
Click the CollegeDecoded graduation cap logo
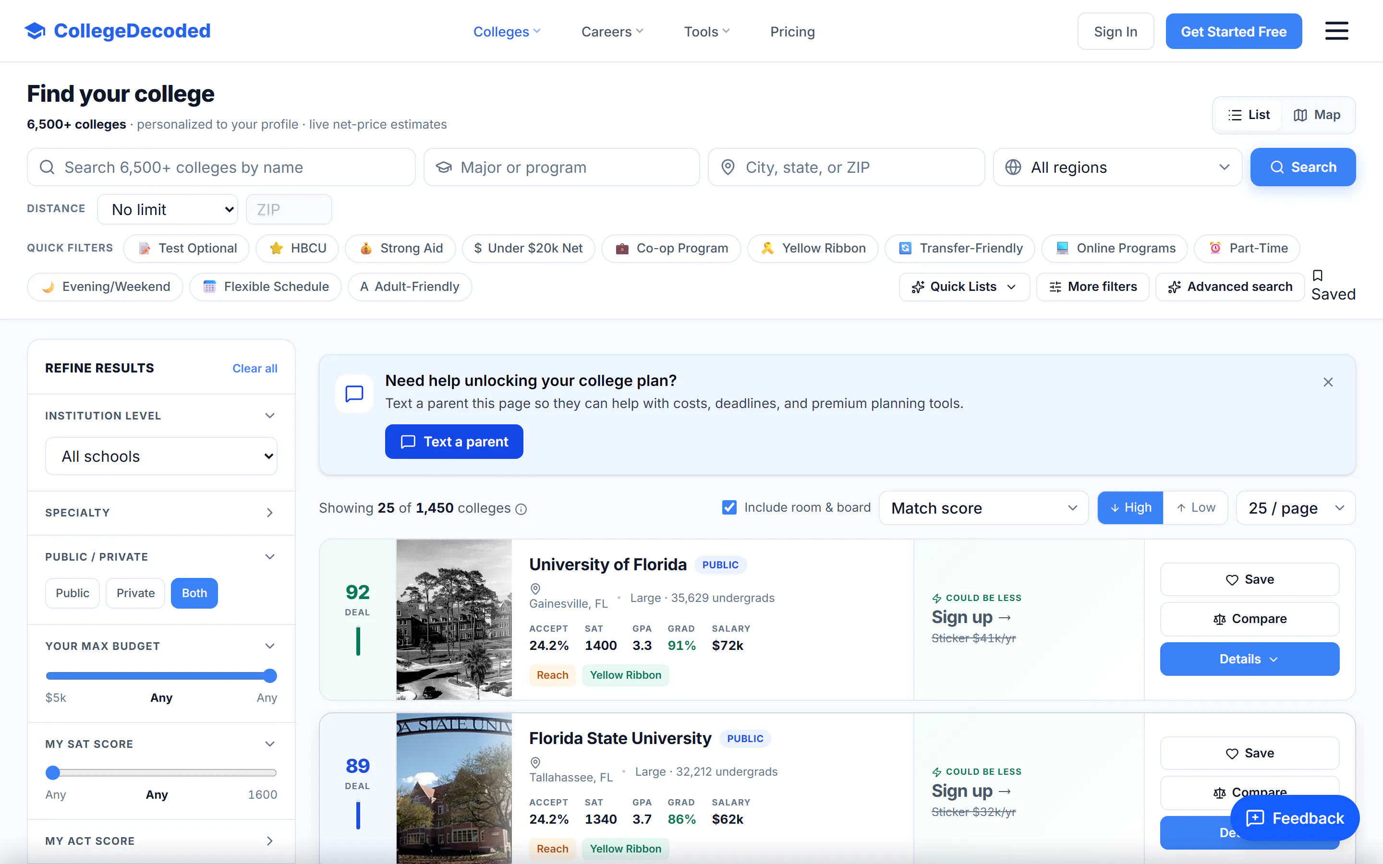[35, 31]
